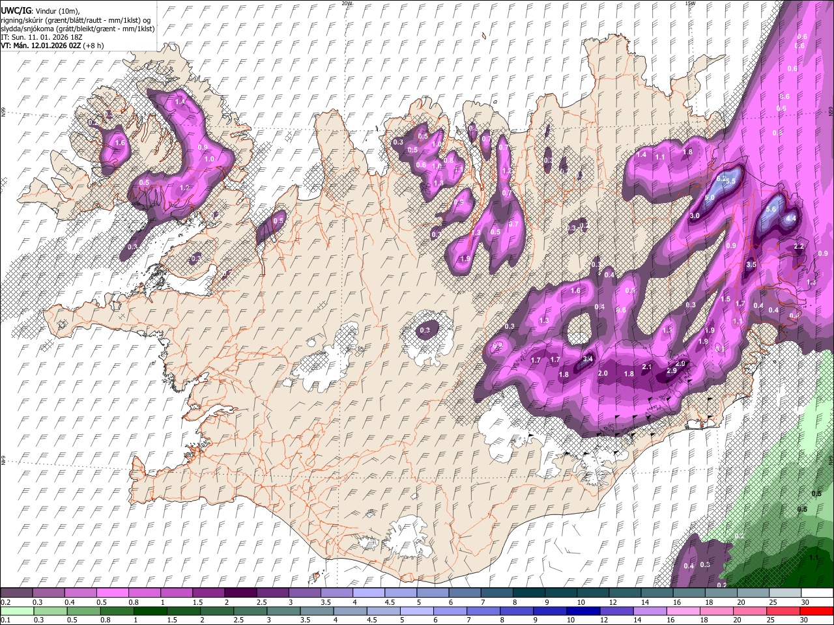The width and height of the screenshot is (834, 625).
Task: Click the UWC/IG title text
Action: [x=16, y=11]
